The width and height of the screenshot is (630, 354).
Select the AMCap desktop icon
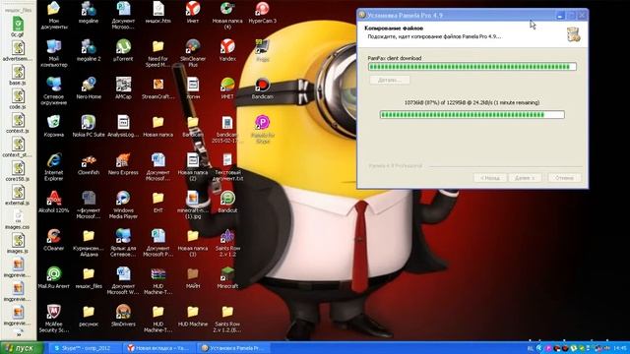(x=123, y=88)
